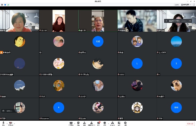Click the red End Meeting button
Viewport: 196px width, 126px height.
(190, 124)
